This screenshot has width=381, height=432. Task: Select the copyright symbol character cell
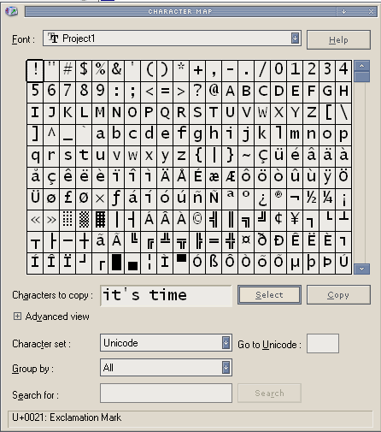click(x=197, y=220)
